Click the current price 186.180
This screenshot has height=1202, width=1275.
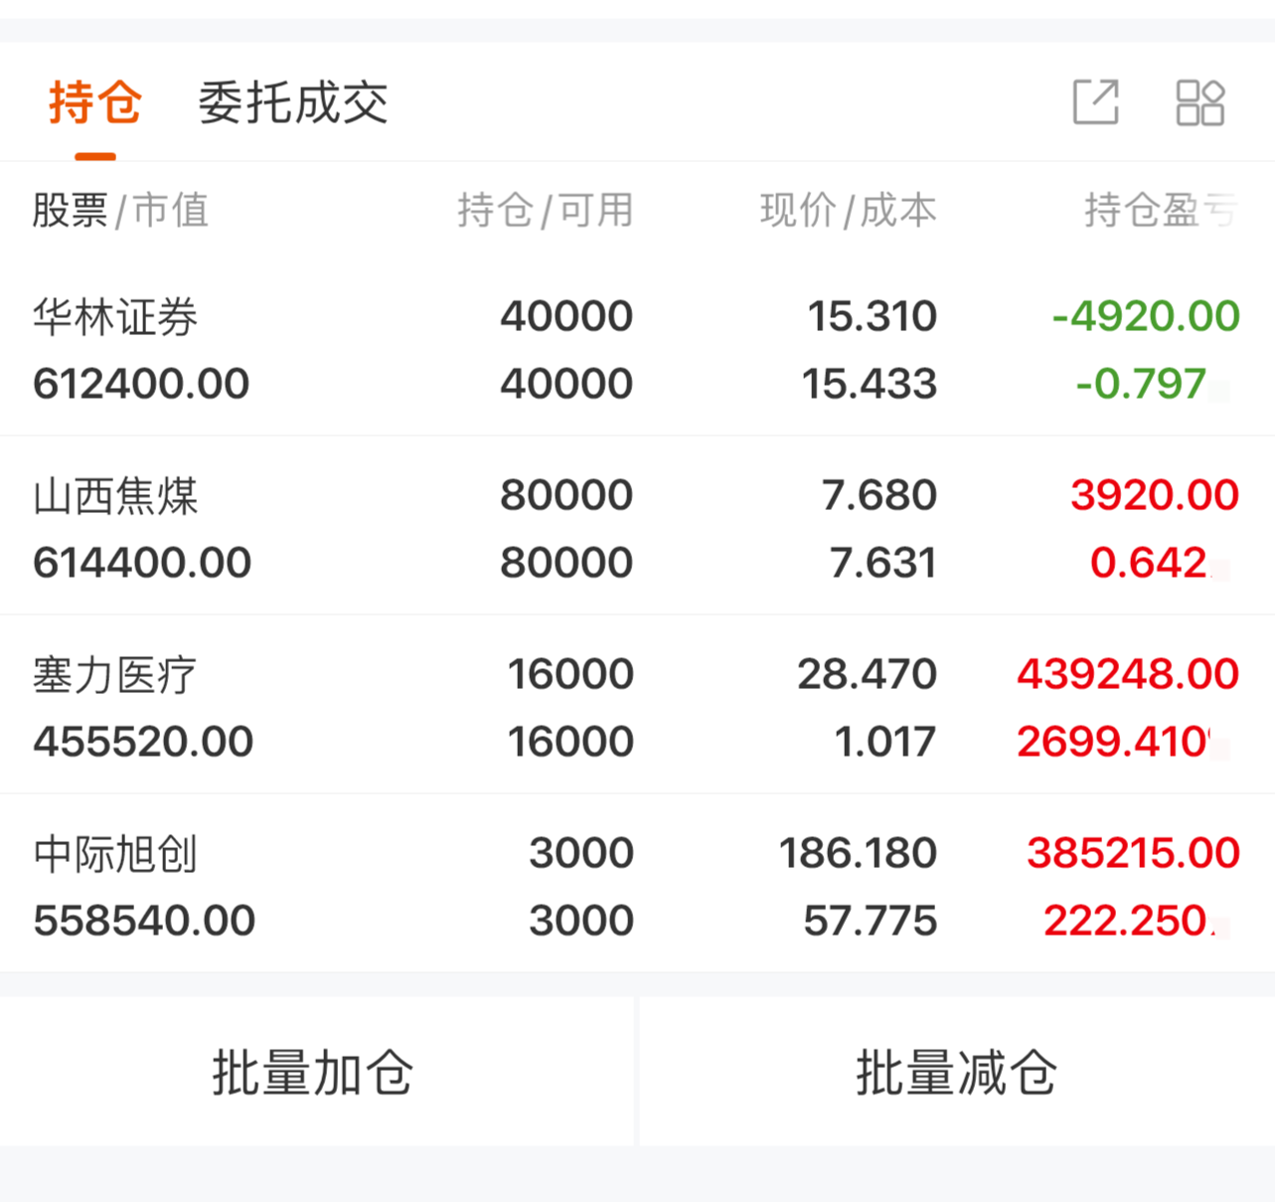(858, 853)
